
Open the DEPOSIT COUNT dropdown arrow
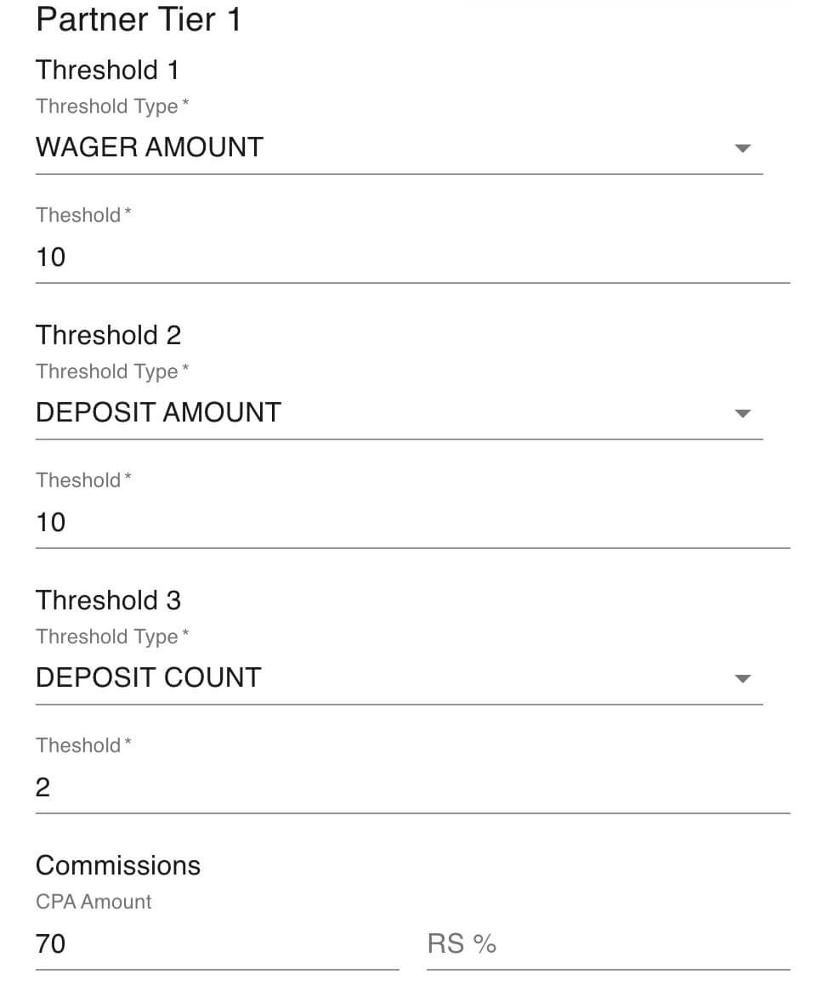(742, 679)
